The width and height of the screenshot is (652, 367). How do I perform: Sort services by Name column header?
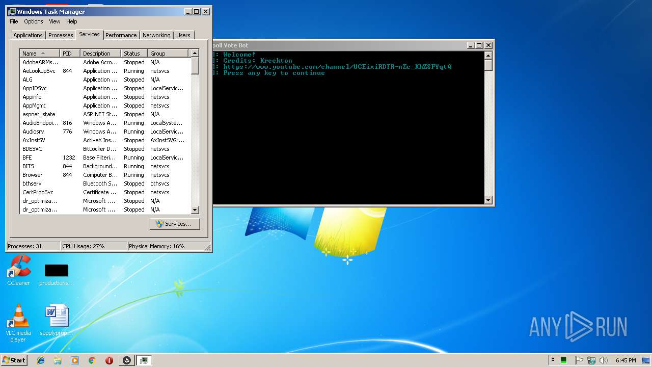pos(40,54)
